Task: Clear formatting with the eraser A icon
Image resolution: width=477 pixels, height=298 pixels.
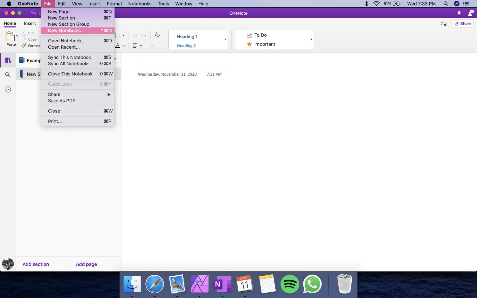Action: [157, 35]
